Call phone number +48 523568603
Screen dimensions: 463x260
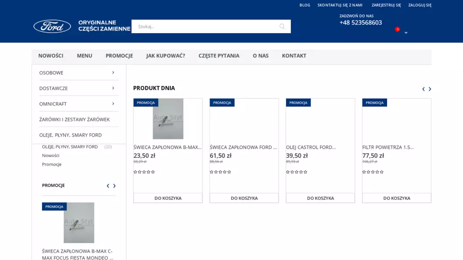pyautogui.click(x=360, y=23)
